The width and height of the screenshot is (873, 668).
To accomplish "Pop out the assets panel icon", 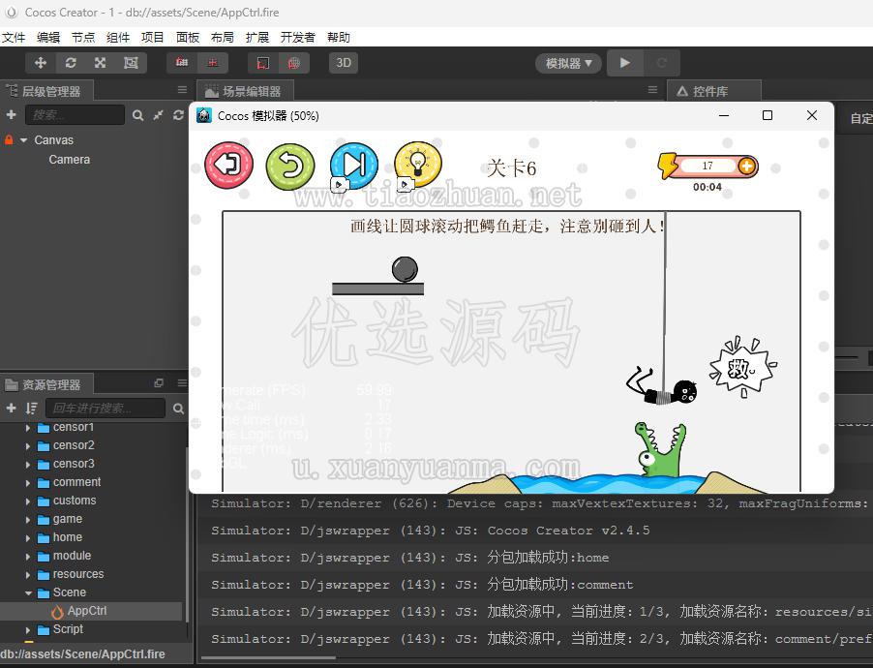I will pyautogui.click(x=159, y=382).
